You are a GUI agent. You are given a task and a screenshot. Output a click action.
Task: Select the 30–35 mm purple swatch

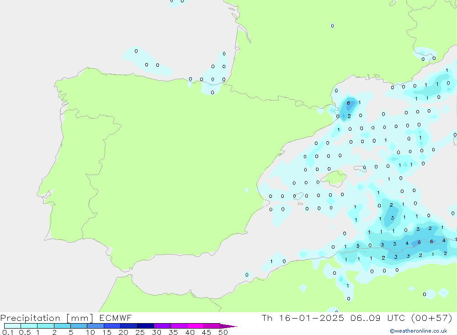click(x=162, y=326)
